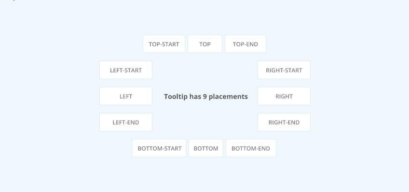Trigger the tooltip on BOTTOM-END
This screenshot has width=409, height=192.
[251, 148]
